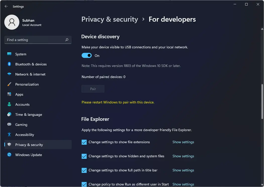
Task: Click the Network wifi icon
Action: coord(9,74)
